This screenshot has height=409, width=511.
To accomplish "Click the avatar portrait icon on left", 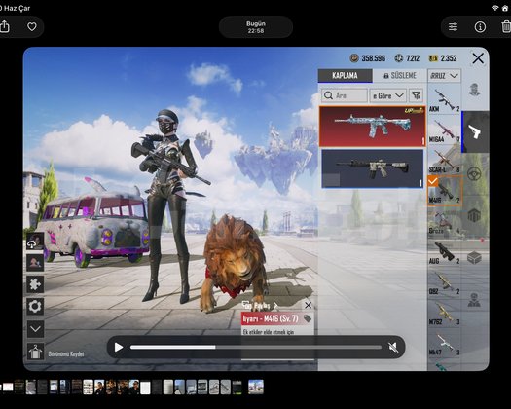I will click(x=35, y=263).
